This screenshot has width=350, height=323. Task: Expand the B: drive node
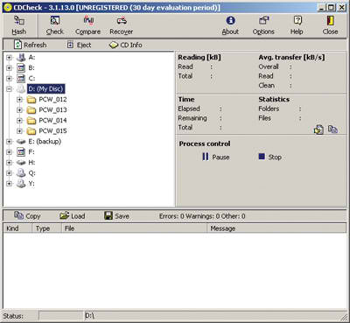9,68
